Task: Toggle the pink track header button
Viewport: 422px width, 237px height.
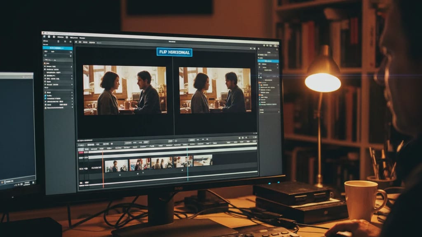Action: point(81,153)
